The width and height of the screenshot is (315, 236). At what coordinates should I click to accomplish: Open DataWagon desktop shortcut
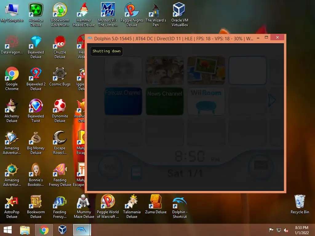pyautogui.click(x=12, y=45)
